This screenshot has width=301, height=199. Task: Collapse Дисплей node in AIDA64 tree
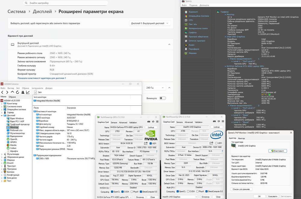(x=2, y=115)
